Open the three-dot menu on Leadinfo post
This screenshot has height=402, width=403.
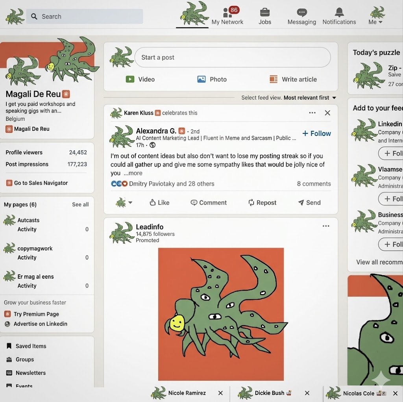(326, 226)
